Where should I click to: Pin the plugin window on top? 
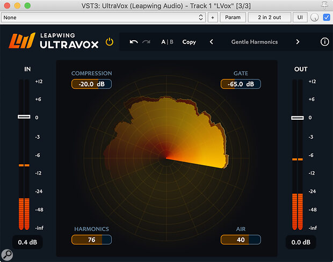[324, 5]
